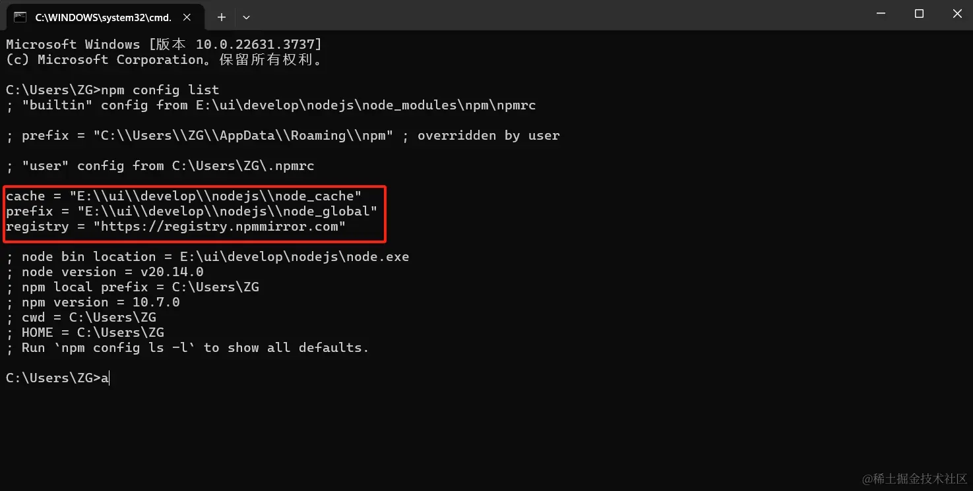
Task: Click the 'npm config list' command text
Action: 160,90
